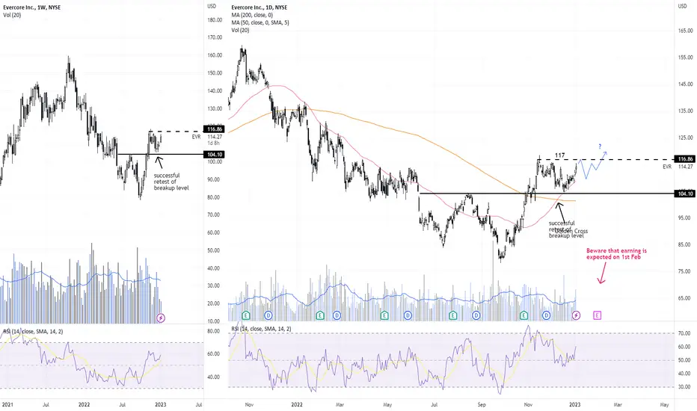Select the Evercore Inc., 1W, NYSE title
The height and width of the screenshot is (411, 697).
(31, 7)
